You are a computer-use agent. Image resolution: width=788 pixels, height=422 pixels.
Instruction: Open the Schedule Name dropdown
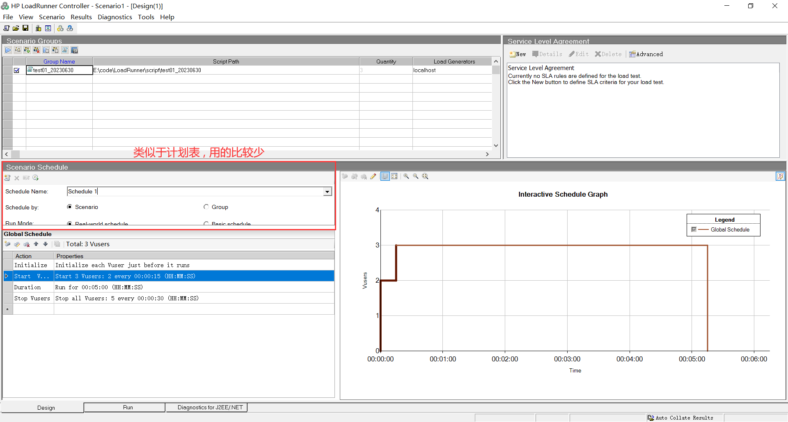(327, 192)
